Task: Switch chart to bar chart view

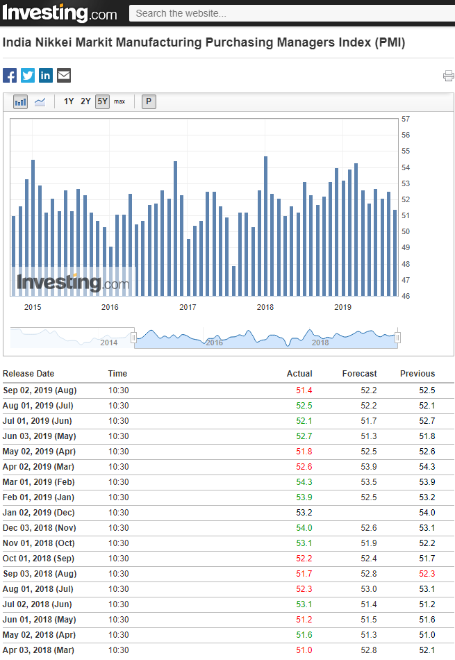Action: tap(20, 102)
